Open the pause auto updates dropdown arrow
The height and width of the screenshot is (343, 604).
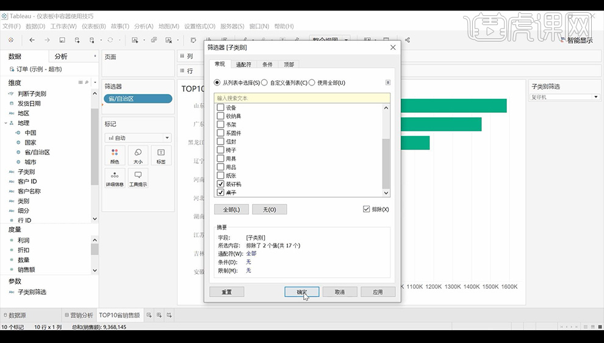point(101,40)
